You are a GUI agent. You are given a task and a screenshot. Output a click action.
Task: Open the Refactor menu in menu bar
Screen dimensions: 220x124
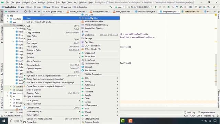50,2
